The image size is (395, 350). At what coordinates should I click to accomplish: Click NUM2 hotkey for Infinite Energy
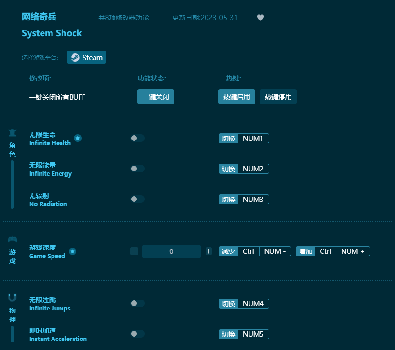253,169
